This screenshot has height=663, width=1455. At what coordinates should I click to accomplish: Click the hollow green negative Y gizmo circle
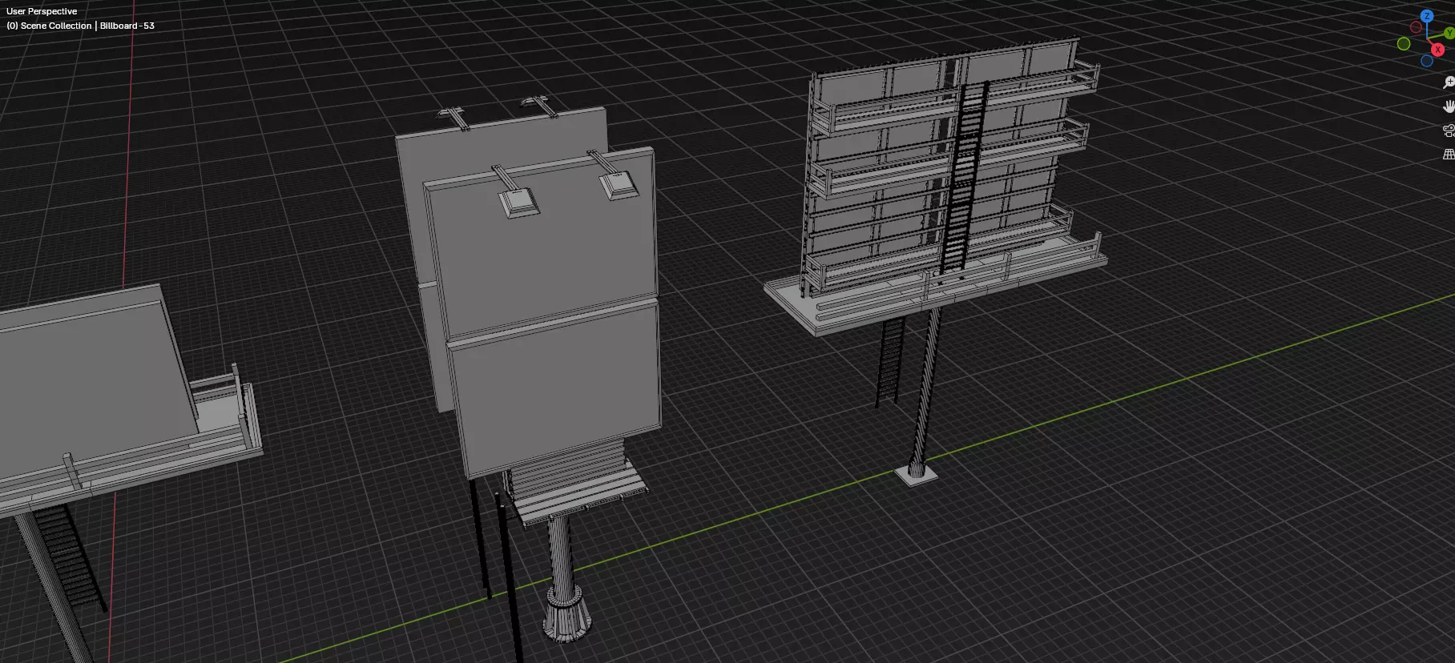(1404, 44)
